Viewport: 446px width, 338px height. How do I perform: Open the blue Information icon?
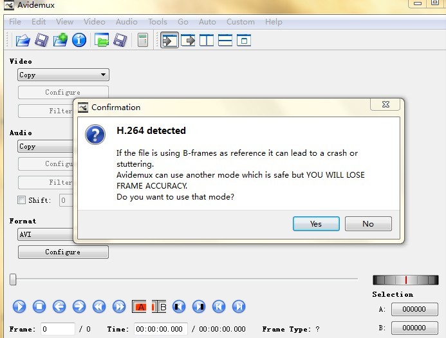[79, 40]
